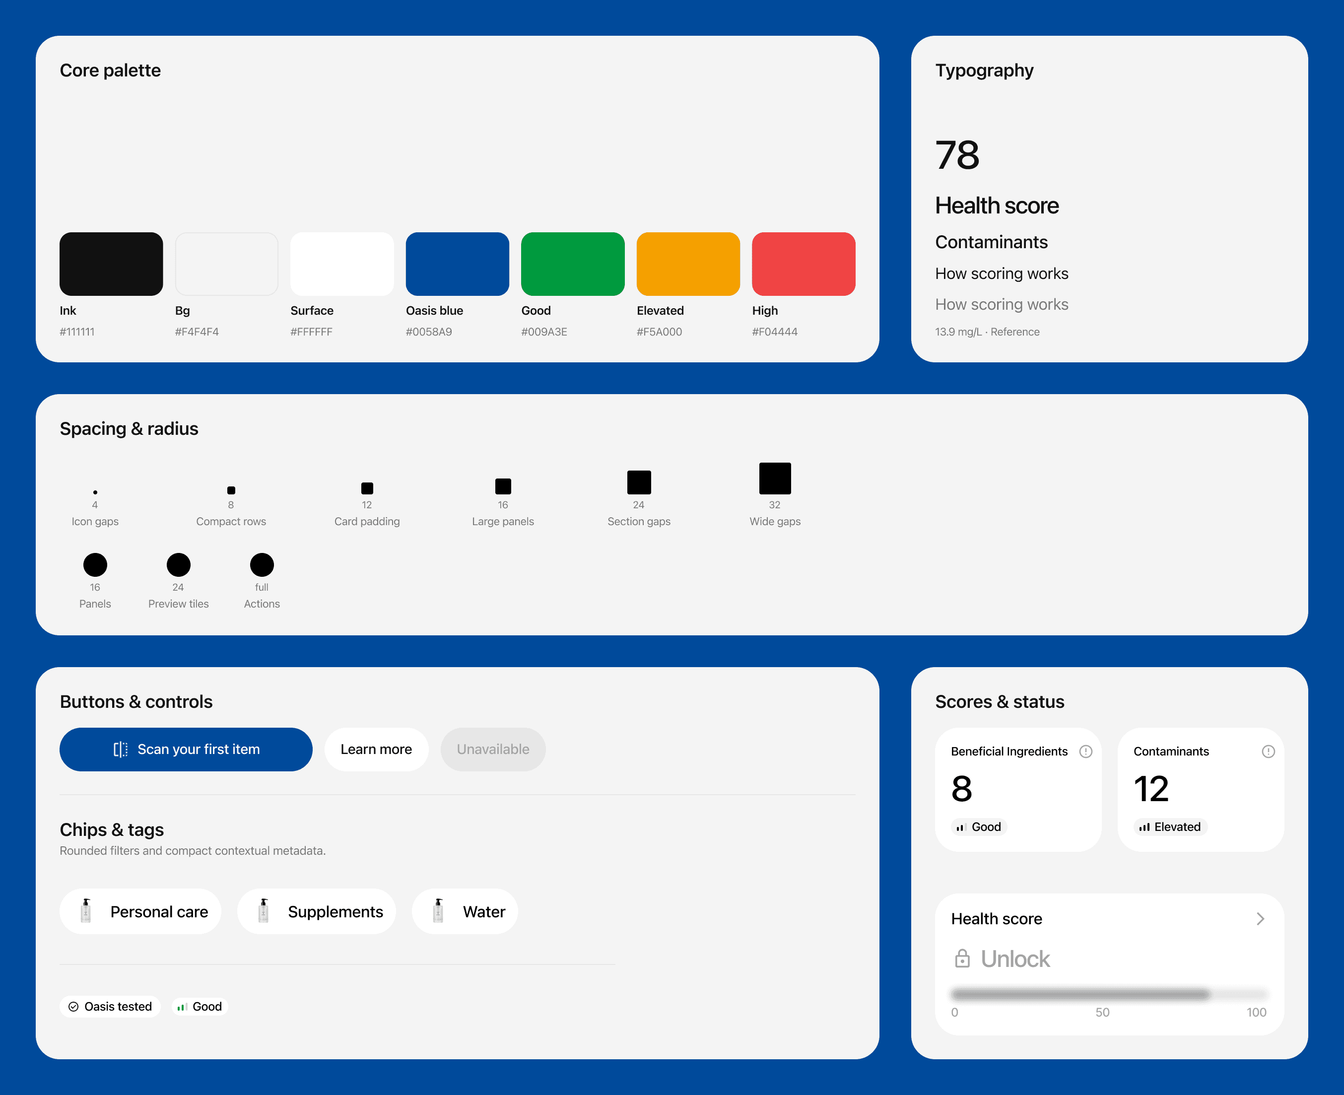Click the Surface white swatch
Image resolution: width=1344 pixels, height=1095 pixels.
(342, 264)
